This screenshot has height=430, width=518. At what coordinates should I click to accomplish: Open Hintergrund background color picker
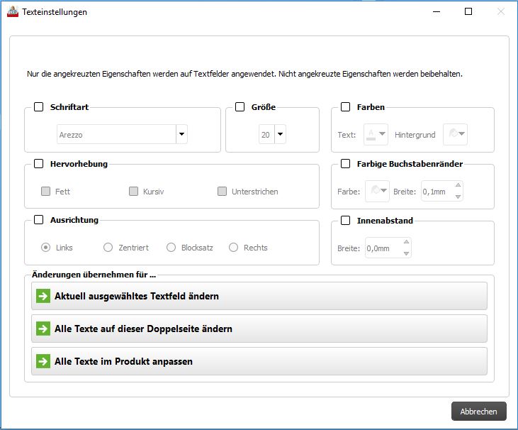[x=455, y=134]
